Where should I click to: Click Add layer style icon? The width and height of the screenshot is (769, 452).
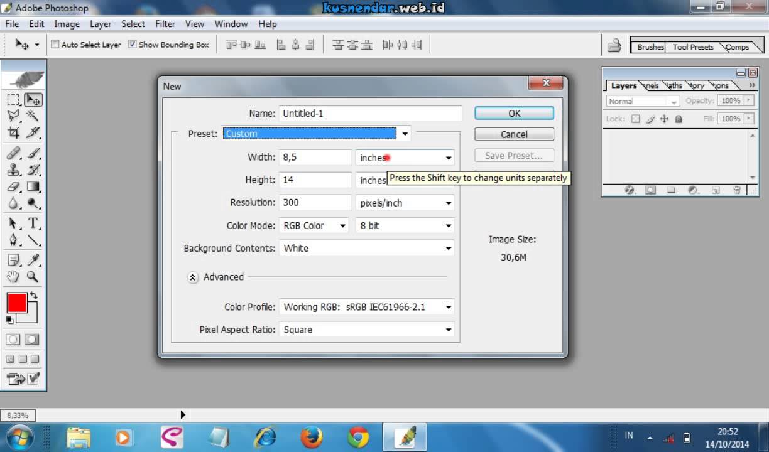tap(630, 190)
